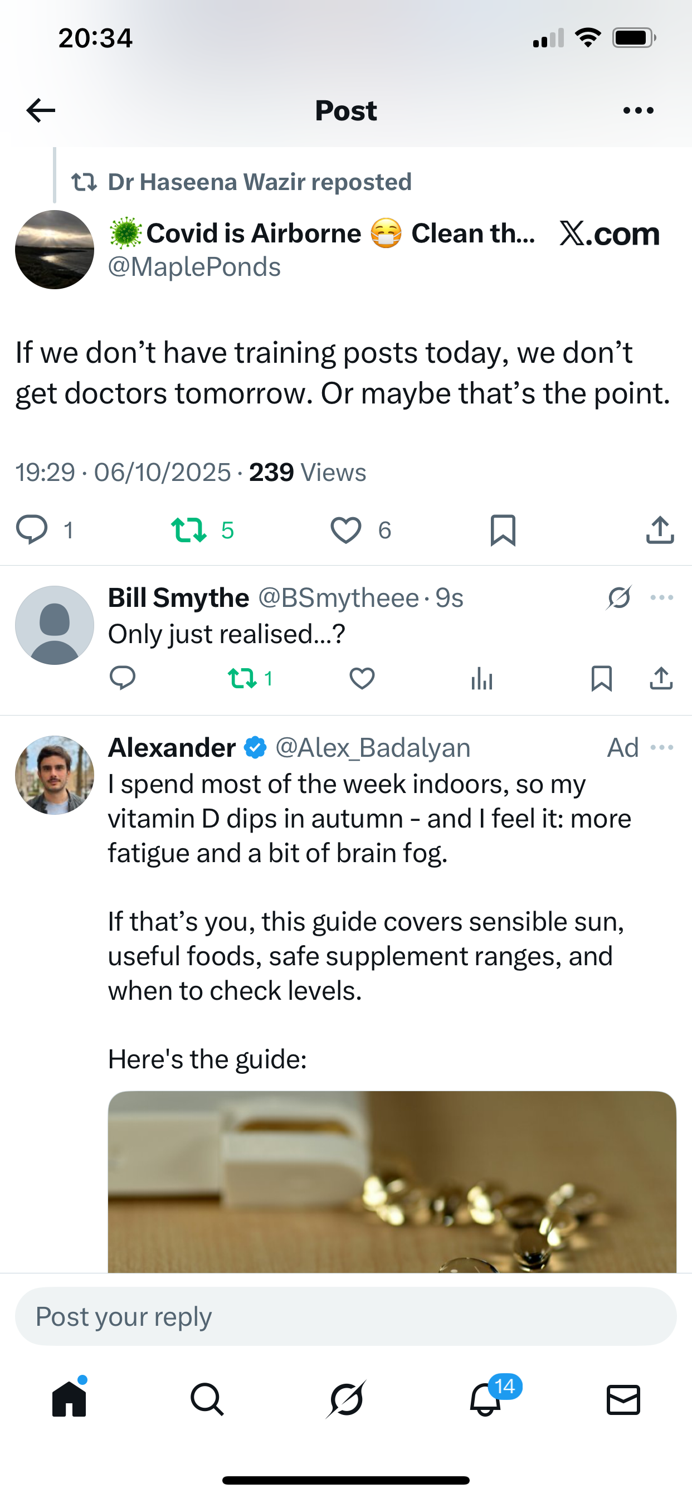
Task: Reply to the main post comment icon
Action: [31, 530]
